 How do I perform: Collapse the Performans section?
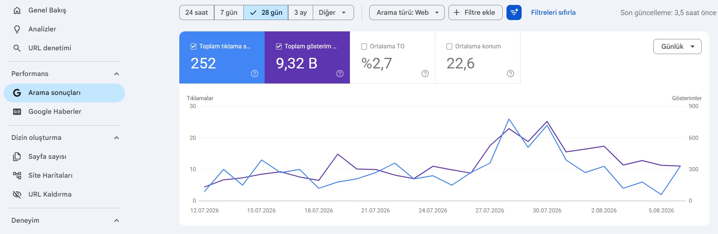(x=117, y=74)
